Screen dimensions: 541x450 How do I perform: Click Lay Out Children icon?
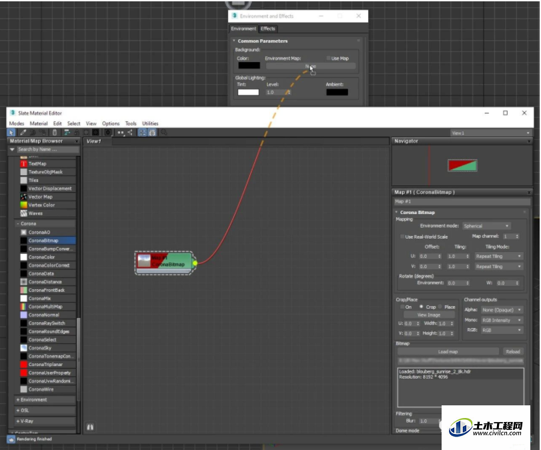pyautogui.click(x=131, y=133)
